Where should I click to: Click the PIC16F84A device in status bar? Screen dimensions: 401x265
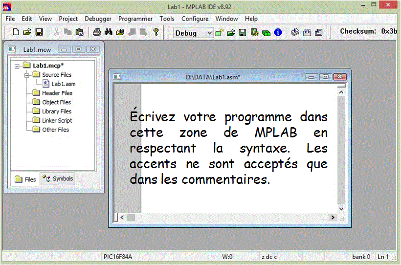[x=118, y=257]
